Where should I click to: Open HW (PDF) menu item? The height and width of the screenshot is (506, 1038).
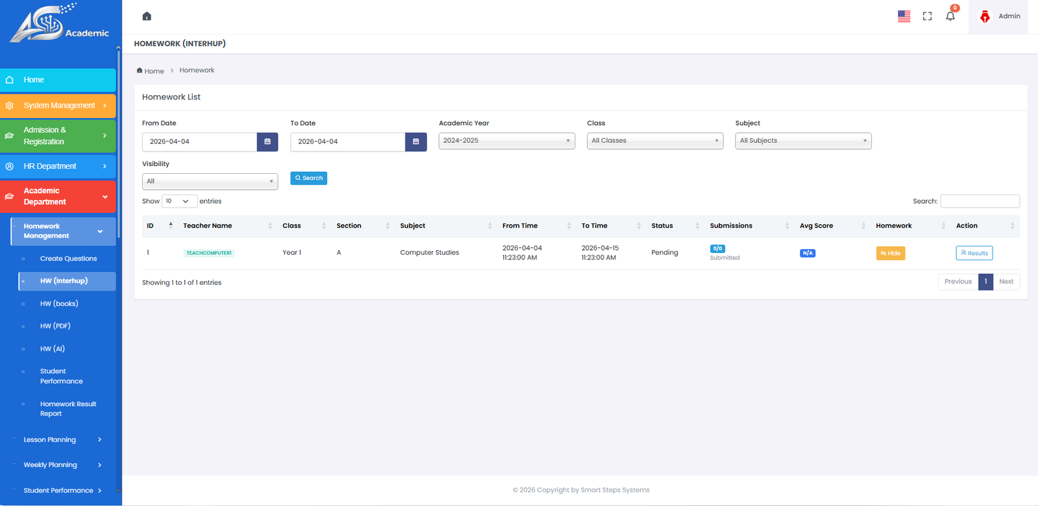tap(55, 326)
